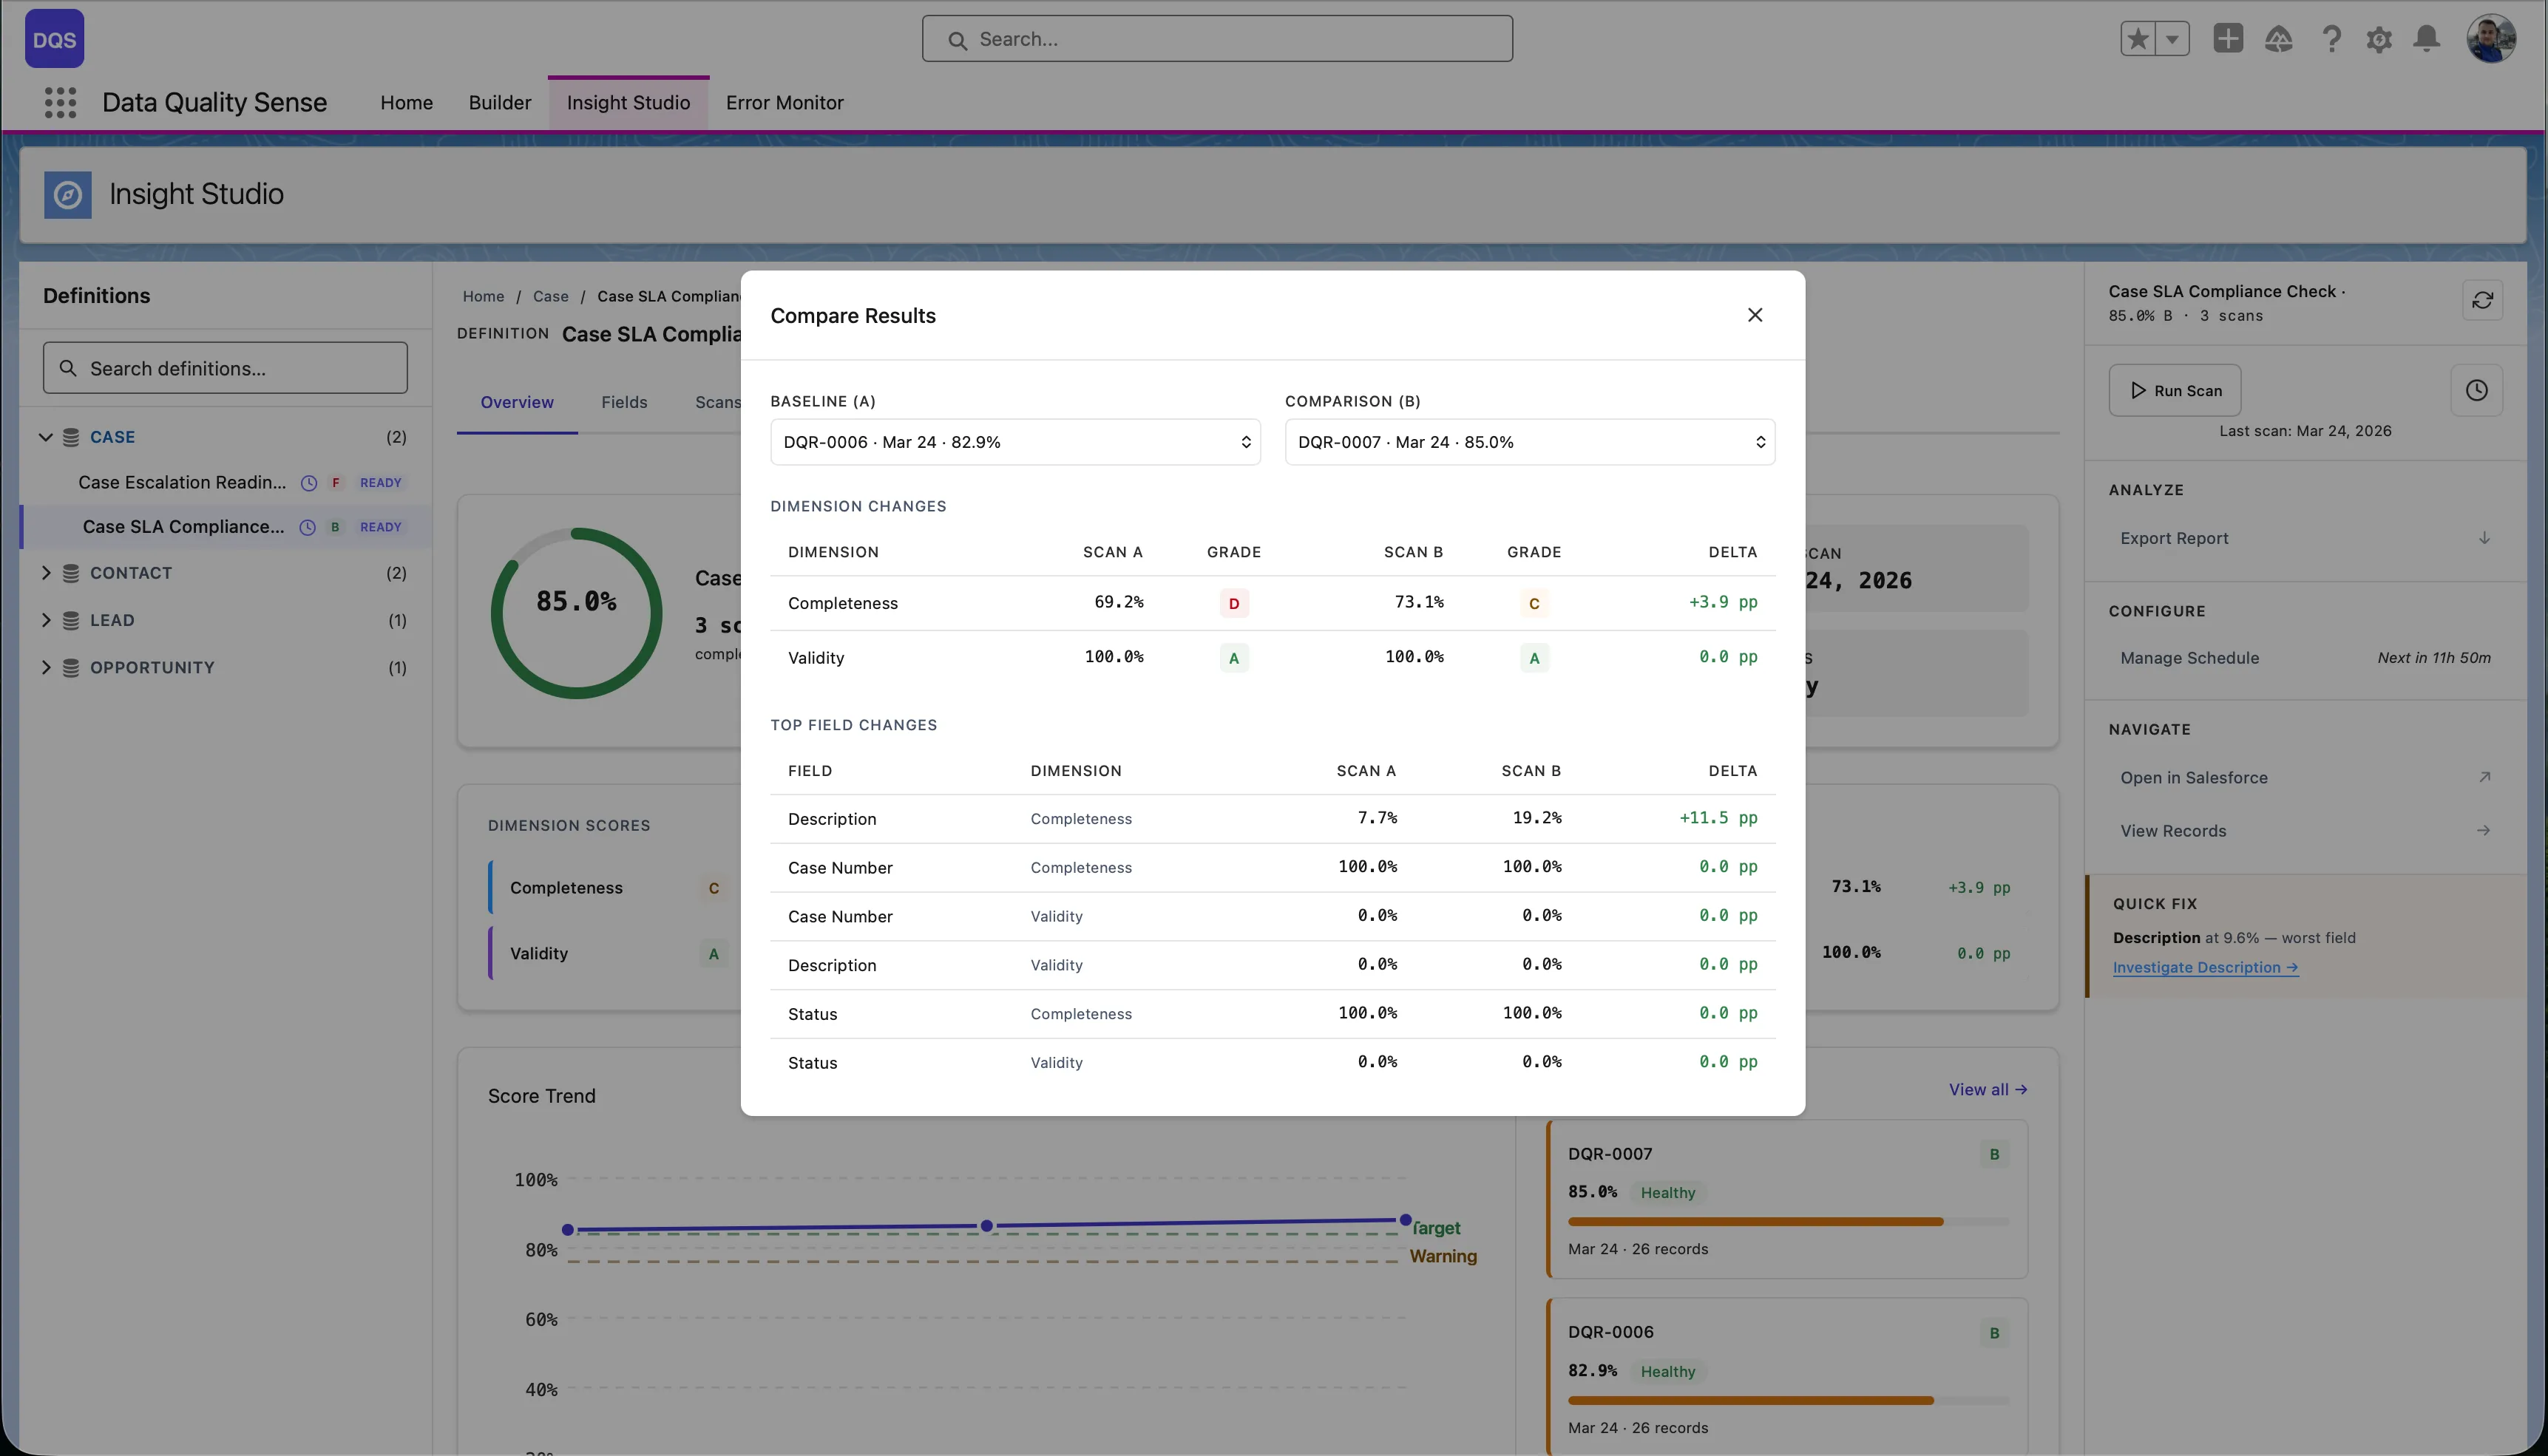The width and height of the screenshot is (2548, 1456).
Task: Collapse the CASE definitions group
Action: 46,437
